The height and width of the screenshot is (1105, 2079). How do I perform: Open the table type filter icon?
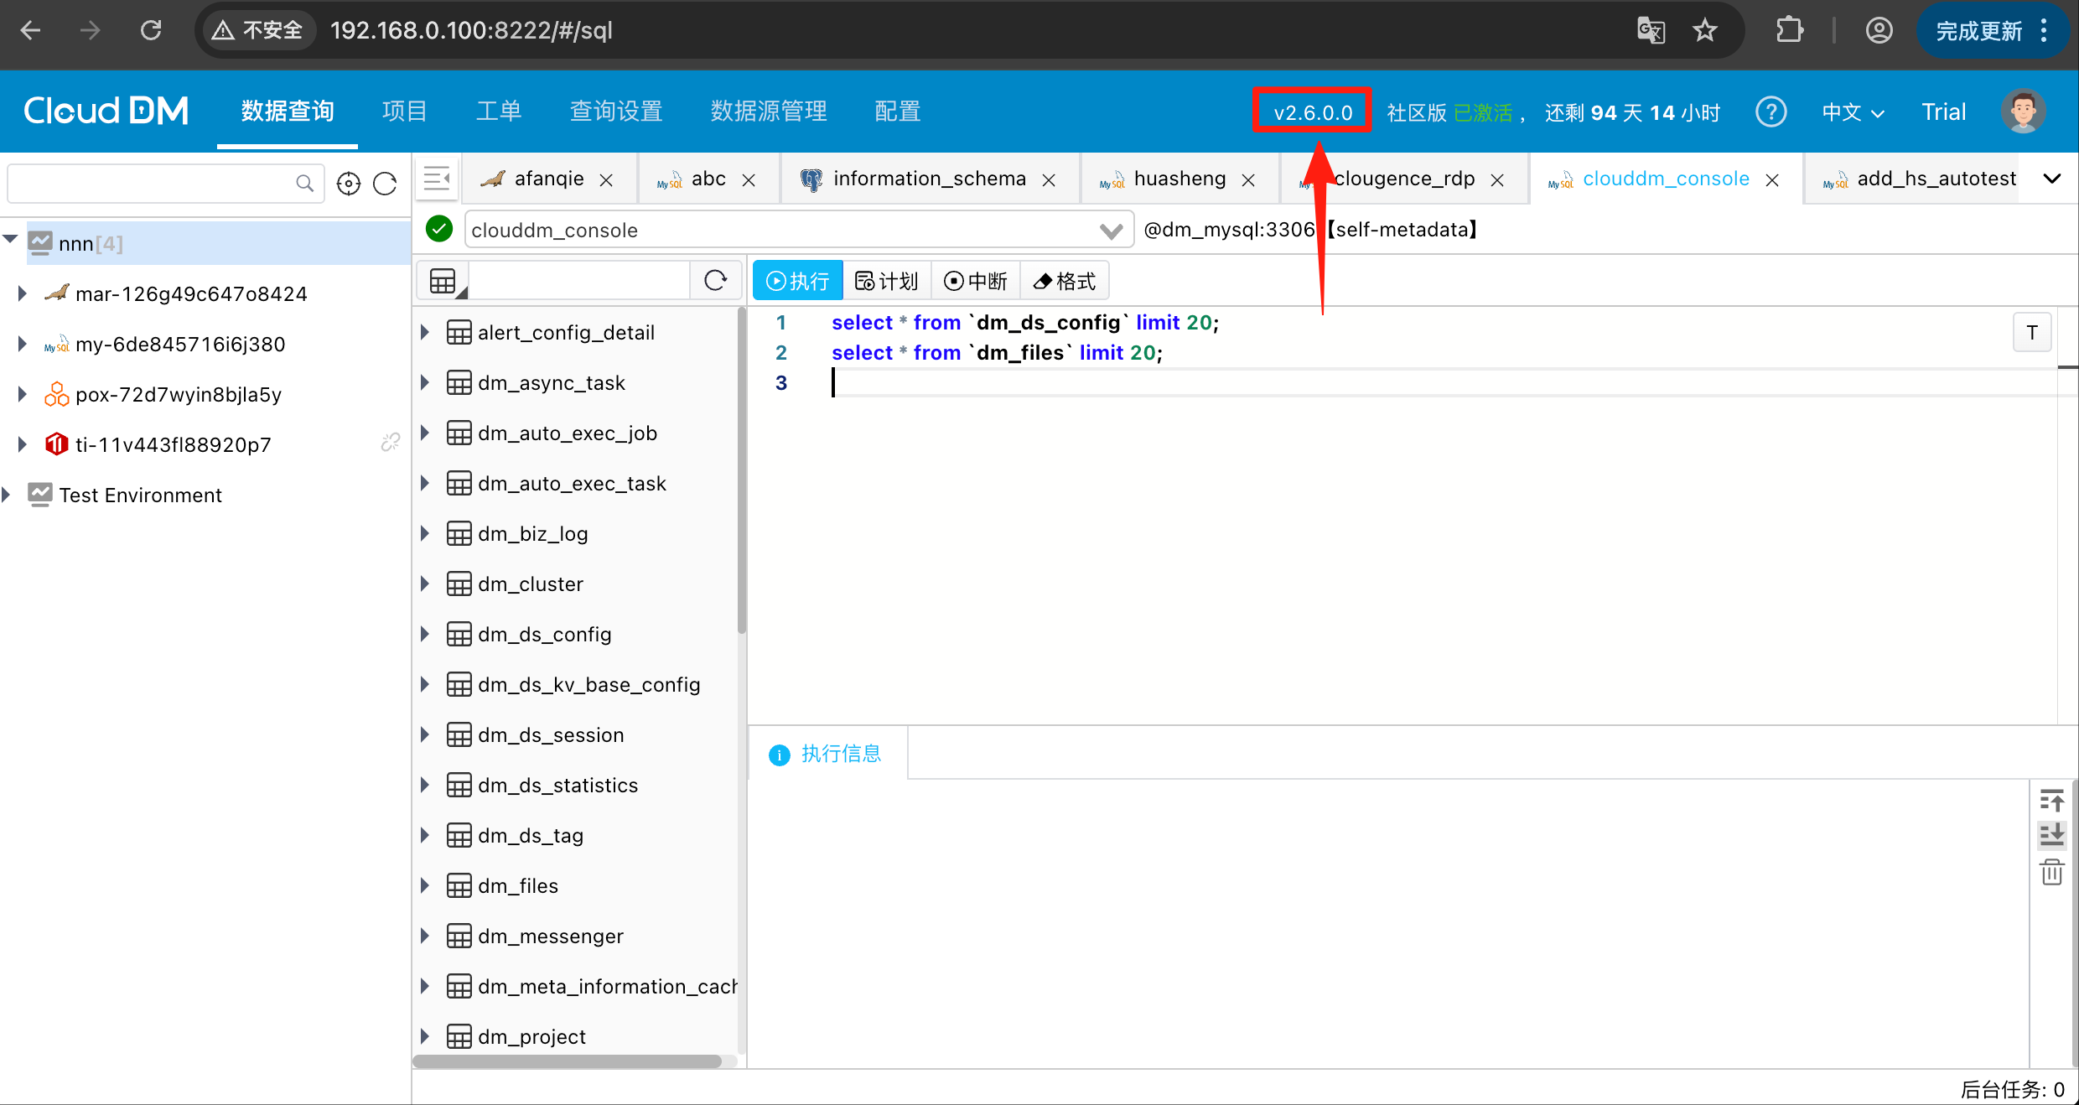pyautogui.click(x=444, y=281)
